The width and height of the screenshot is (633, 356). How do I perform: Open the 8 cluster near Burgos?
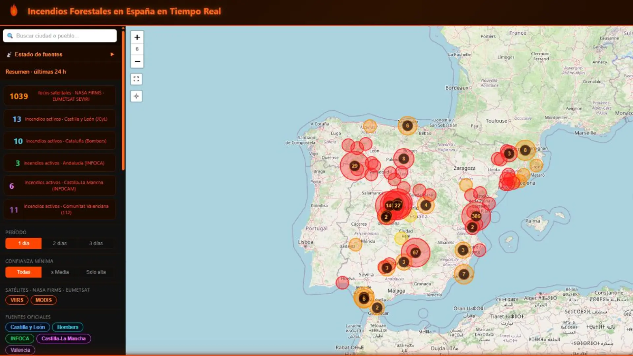coord(404,159)
